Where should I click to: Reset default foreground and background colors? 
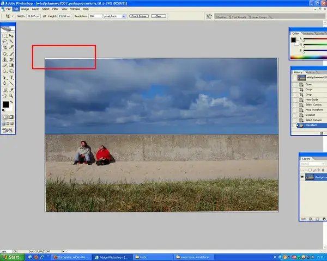[x=3, y=110]
